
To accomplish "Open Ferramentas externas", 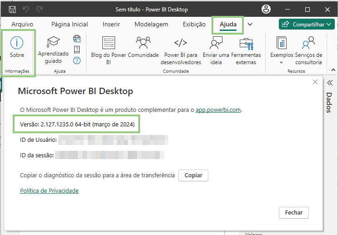I will pyautogui.click(x=246, y=50).
